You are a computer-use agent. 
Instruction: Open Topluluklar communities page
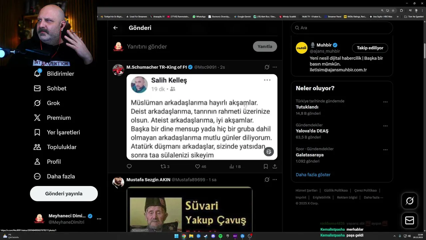[55, 147]
